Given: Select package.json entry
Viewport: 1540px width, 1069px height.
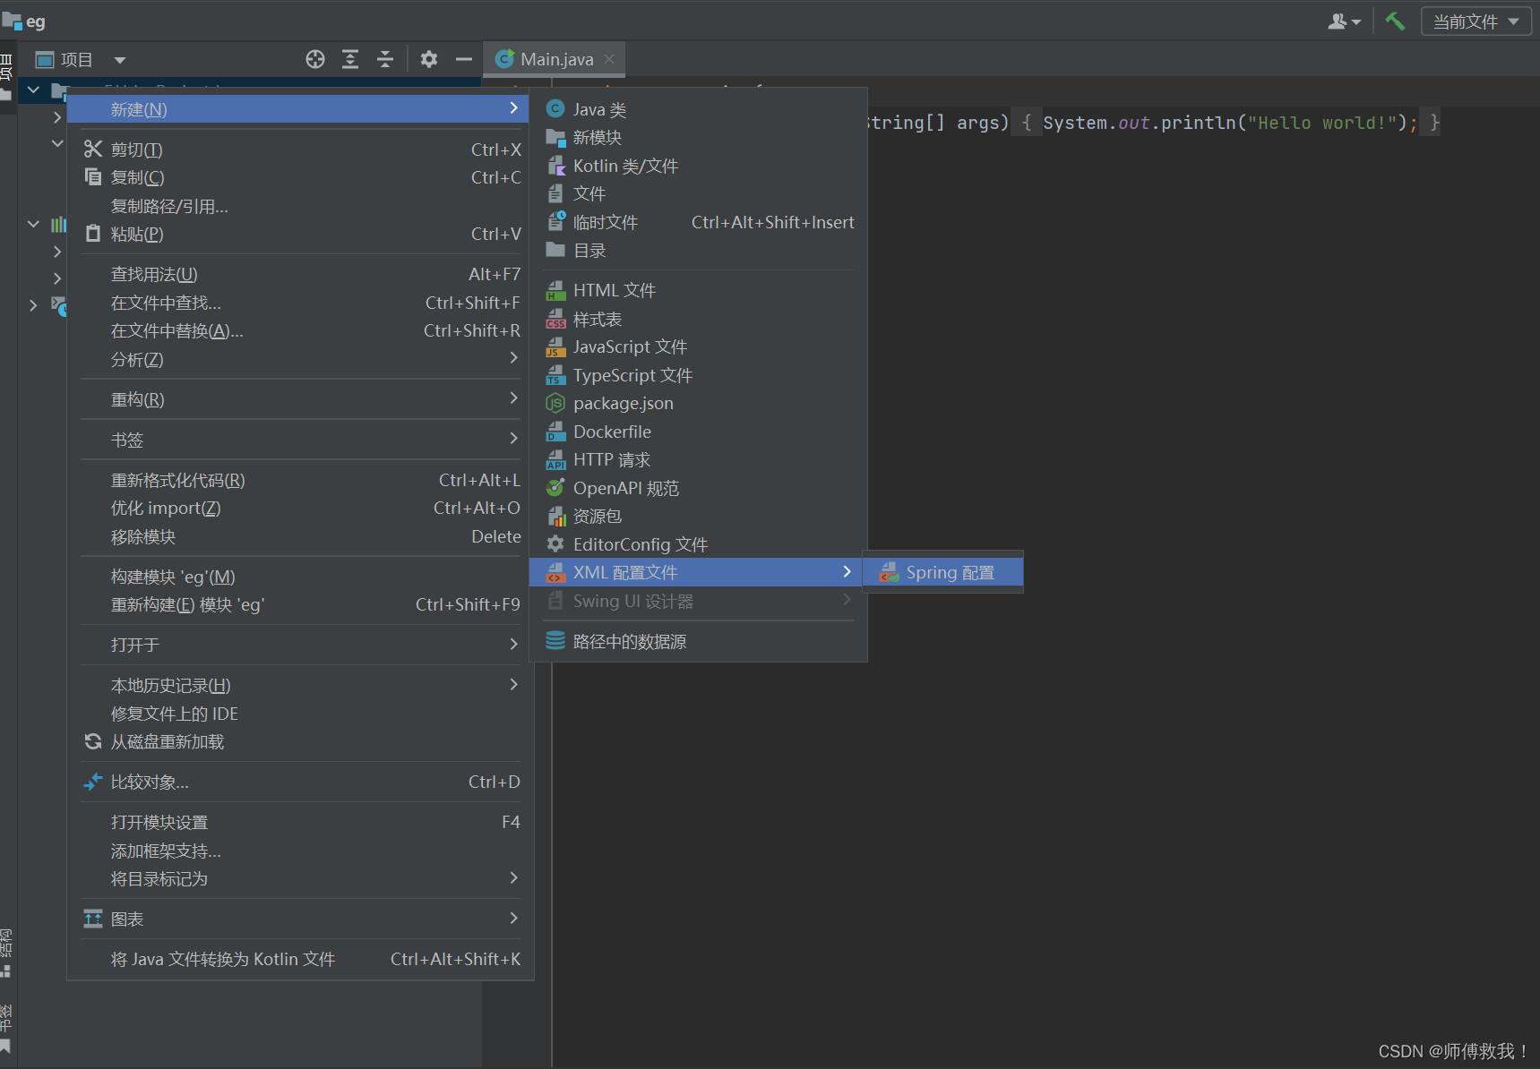Looking at the screenshot, I should pyautogui.click(x=699, y=403).
